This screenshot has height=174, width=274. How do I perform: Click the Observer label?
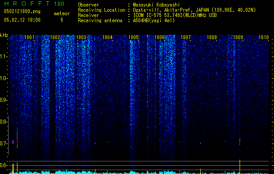[x=88, y=5]
